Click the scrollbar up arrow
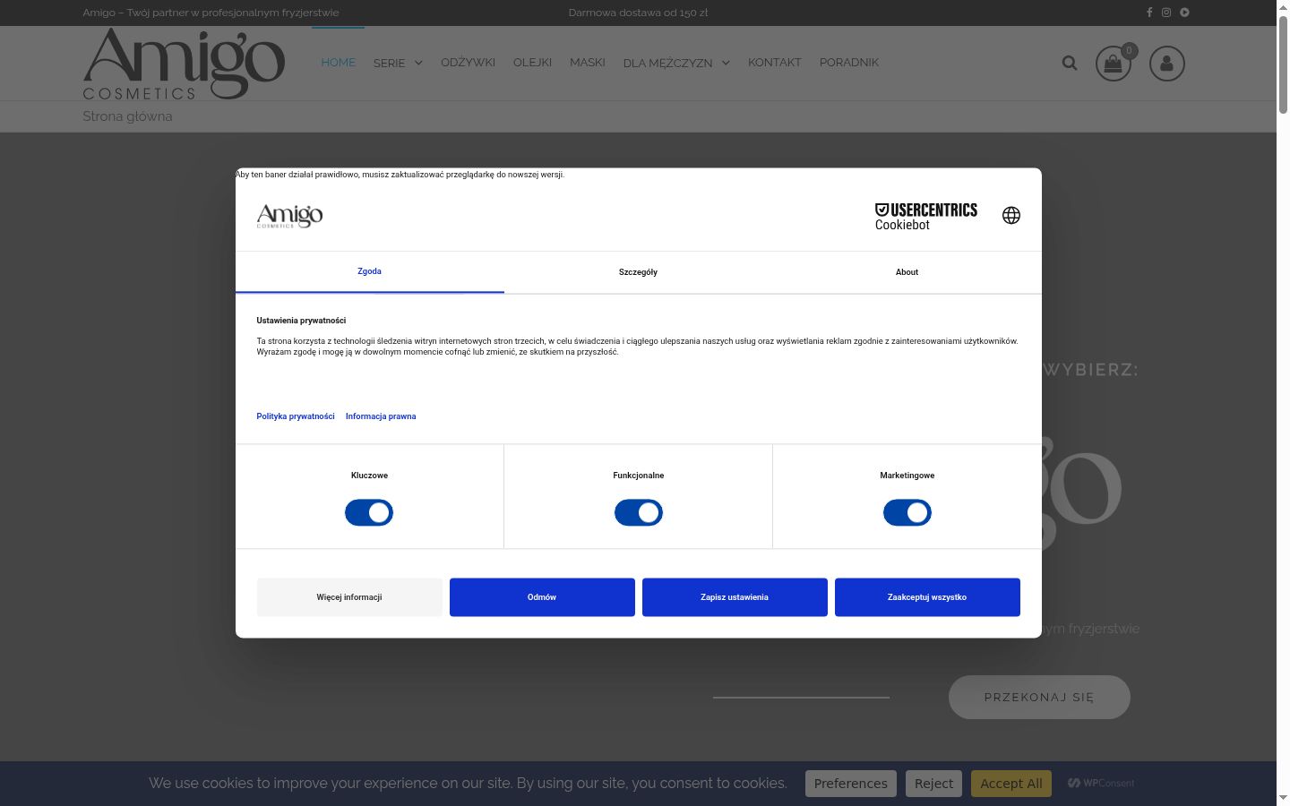The image size is (1290, 806). pos(1283,6)
